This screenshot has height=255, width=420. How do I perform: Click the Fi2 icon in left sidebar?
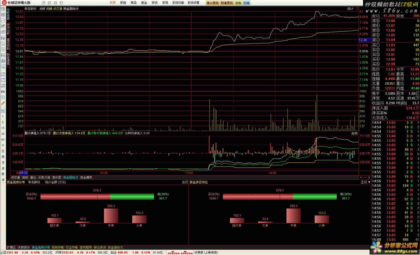(x=3, y=55)
